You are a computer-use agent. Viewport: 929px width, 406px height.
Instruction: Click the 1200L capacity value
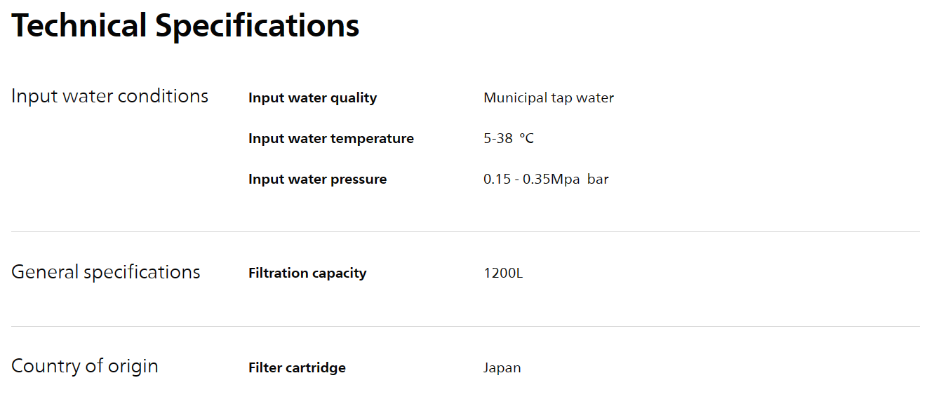click(503, 273)
